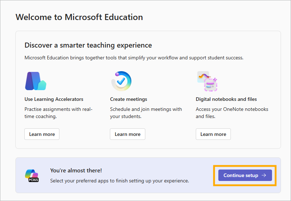Open Learn more under Use Learning Accelerators
The height and width of the screenshot is (201, 291).
click(x=42, y=134)
